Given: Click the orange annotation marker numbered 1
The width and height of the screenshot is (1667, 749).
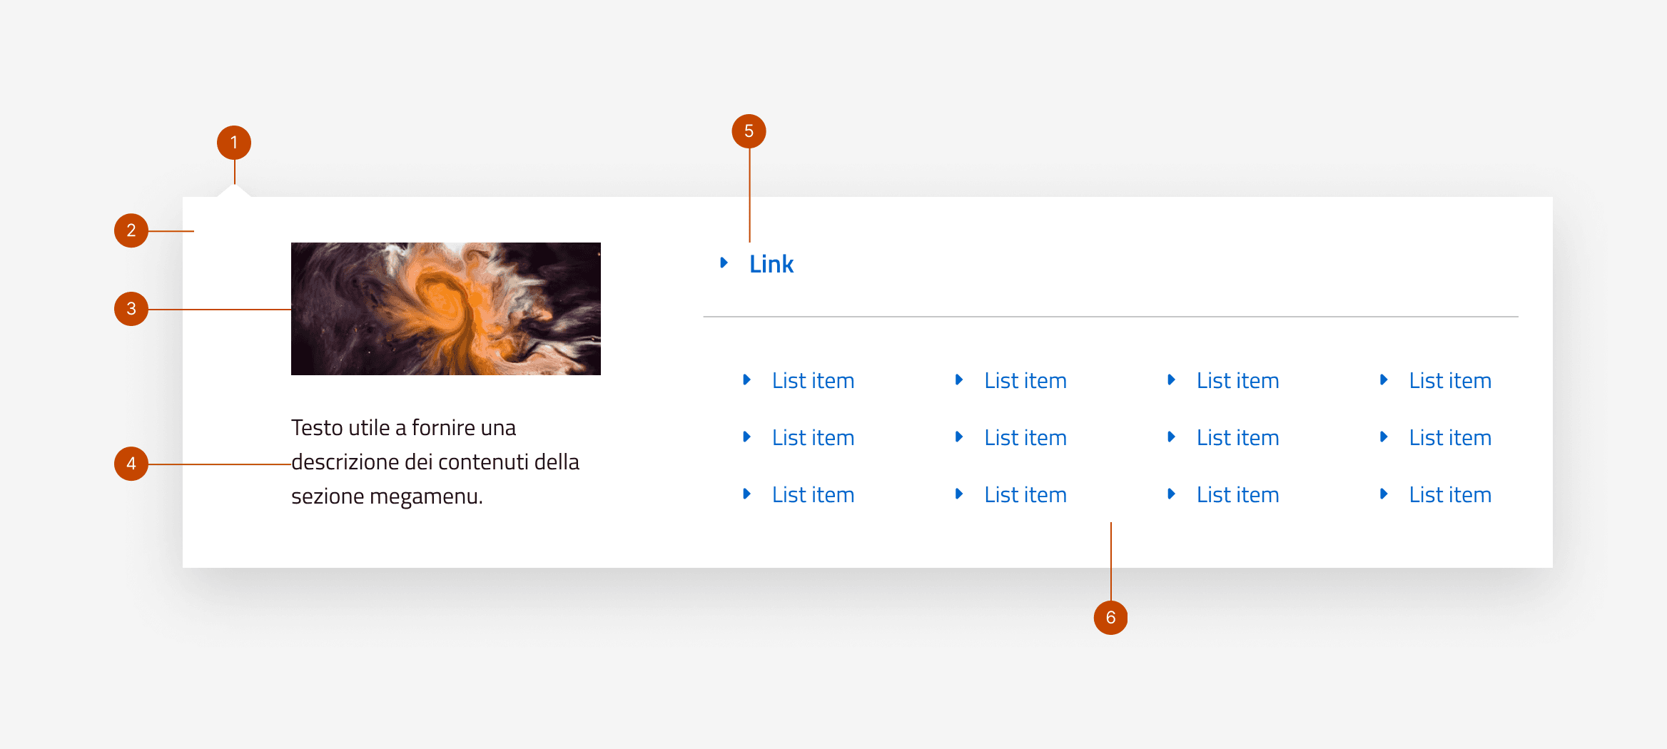Looking at the screenshot, I should pyautogui.click(x=234, y=143).
